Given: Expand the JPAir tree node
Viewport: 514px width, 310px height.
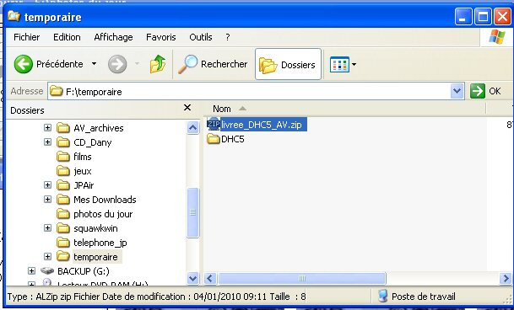Looking at the screenshot, I should [47, 185].
